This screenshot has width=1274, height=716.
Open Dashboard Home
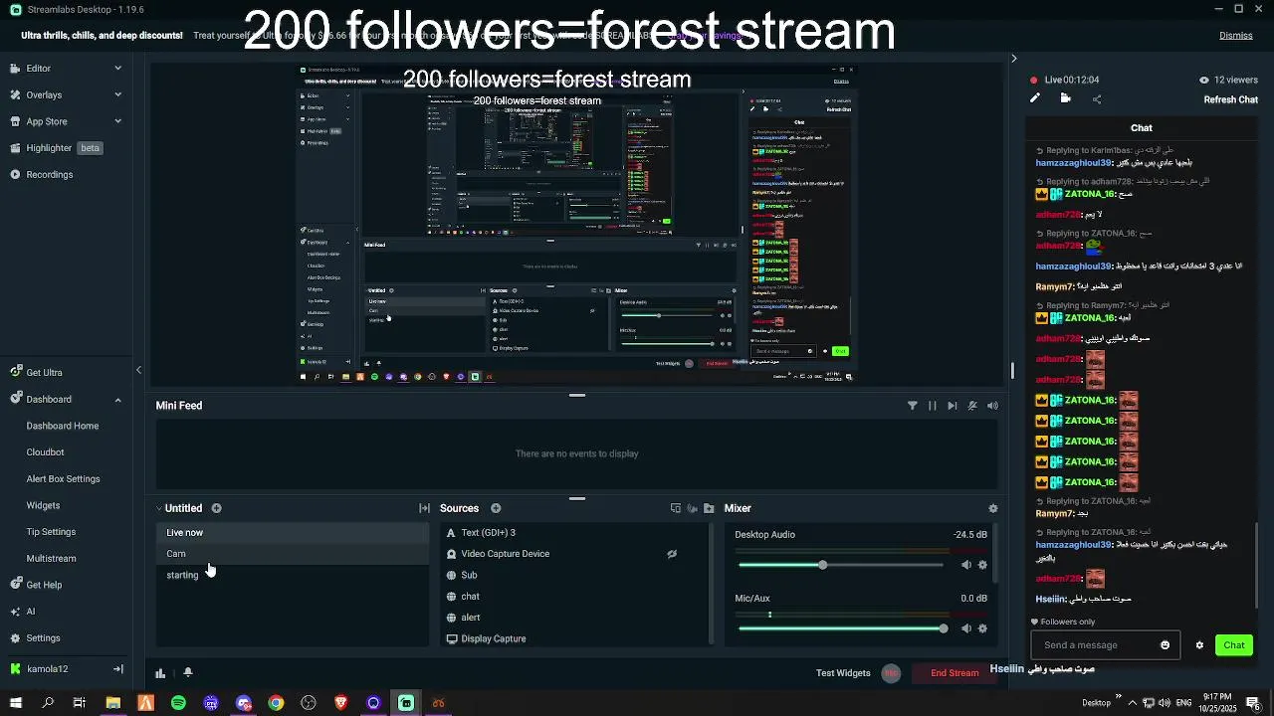click(63, 426)
